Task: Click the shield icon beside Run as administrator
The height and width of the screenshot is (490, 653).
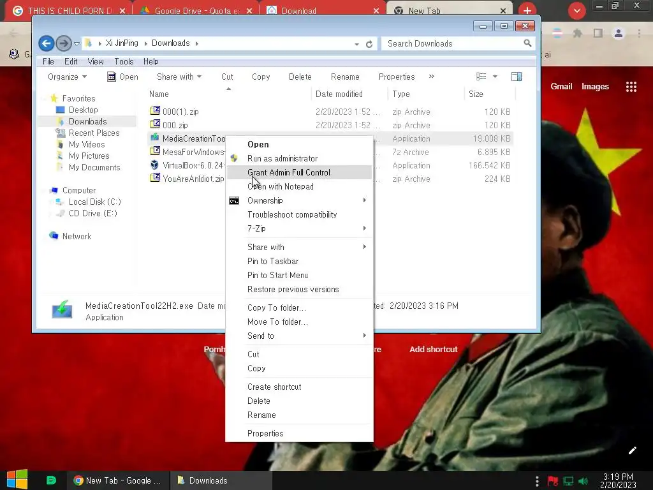Action: (x=234, y=158)
